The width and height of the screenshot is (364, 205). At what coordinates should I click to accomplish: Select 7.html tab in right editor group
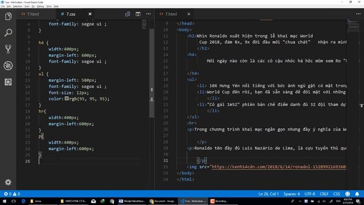tap(171, 14)
